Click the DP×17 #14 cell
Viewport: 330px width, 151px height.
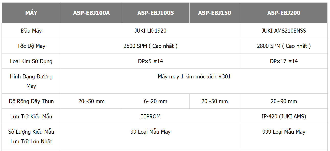point(284,61)
